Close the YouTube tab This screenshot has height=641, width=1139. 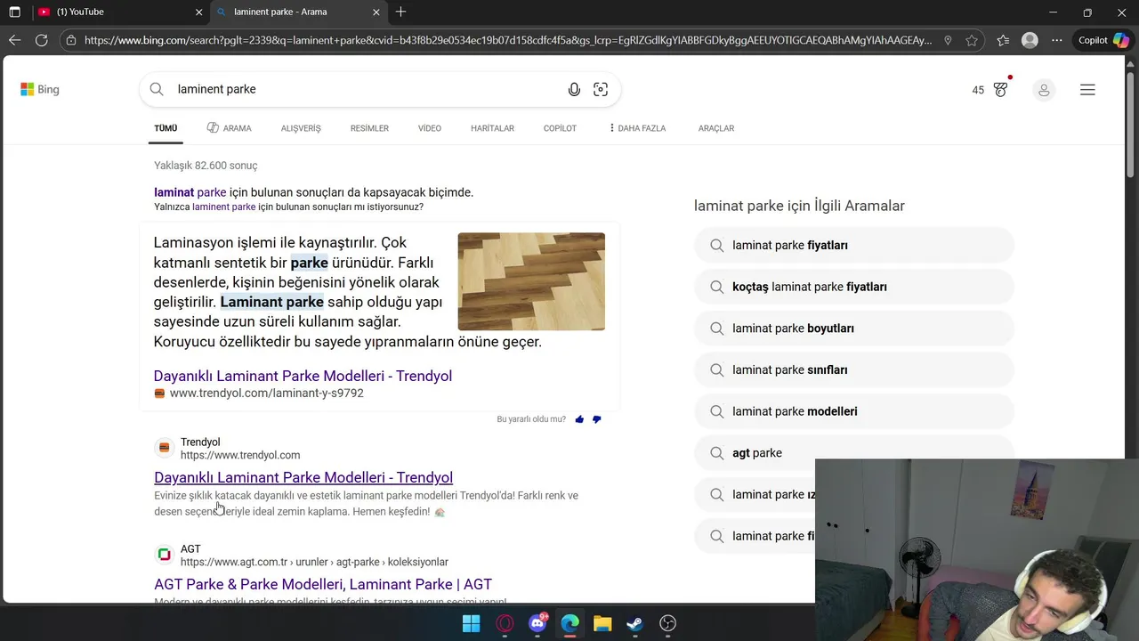point(199,12)
